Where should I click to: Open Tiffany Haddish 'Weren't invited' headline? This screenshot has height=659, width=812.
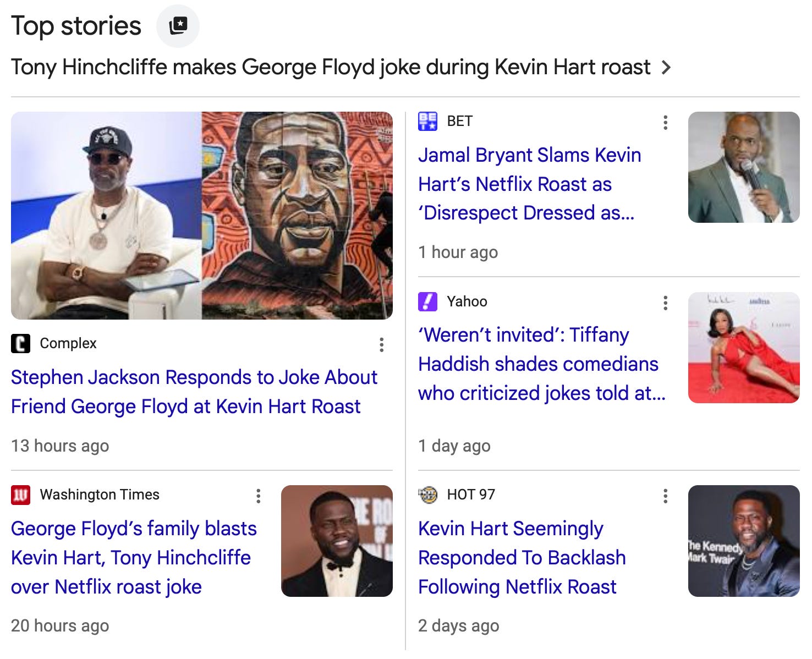point(542,364)
